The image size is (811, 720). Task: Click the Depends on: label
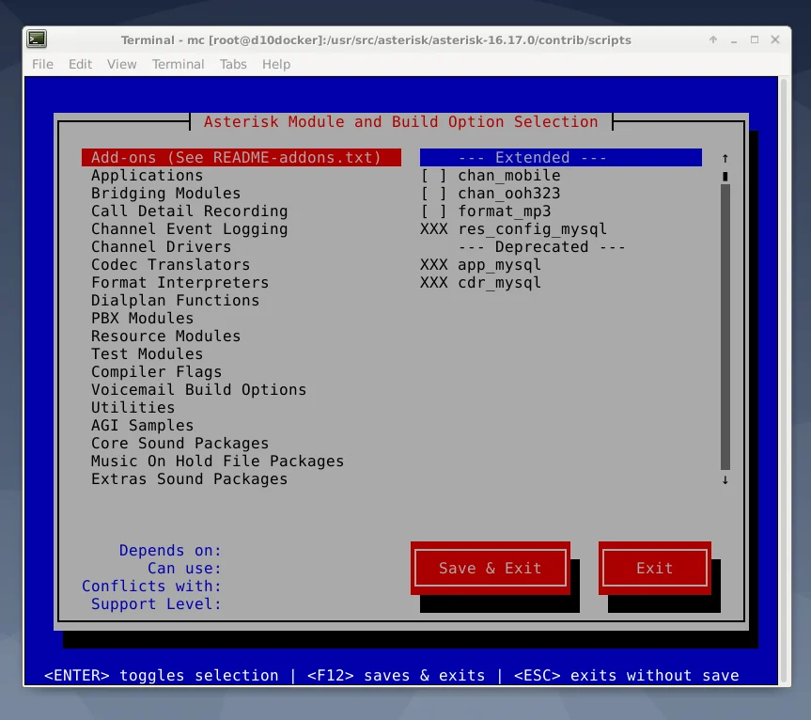click(x=170, y=551)
